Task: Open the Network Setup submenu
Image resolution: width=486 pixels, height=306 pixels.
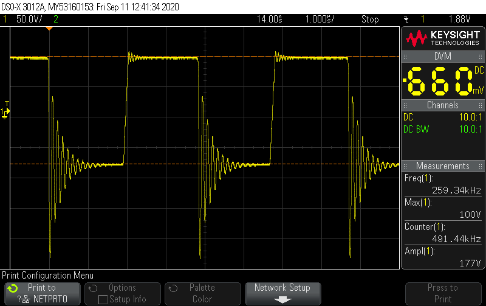Action: (x=283, y=293)
